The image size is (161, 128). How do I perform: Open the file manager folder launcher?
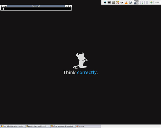113,2
